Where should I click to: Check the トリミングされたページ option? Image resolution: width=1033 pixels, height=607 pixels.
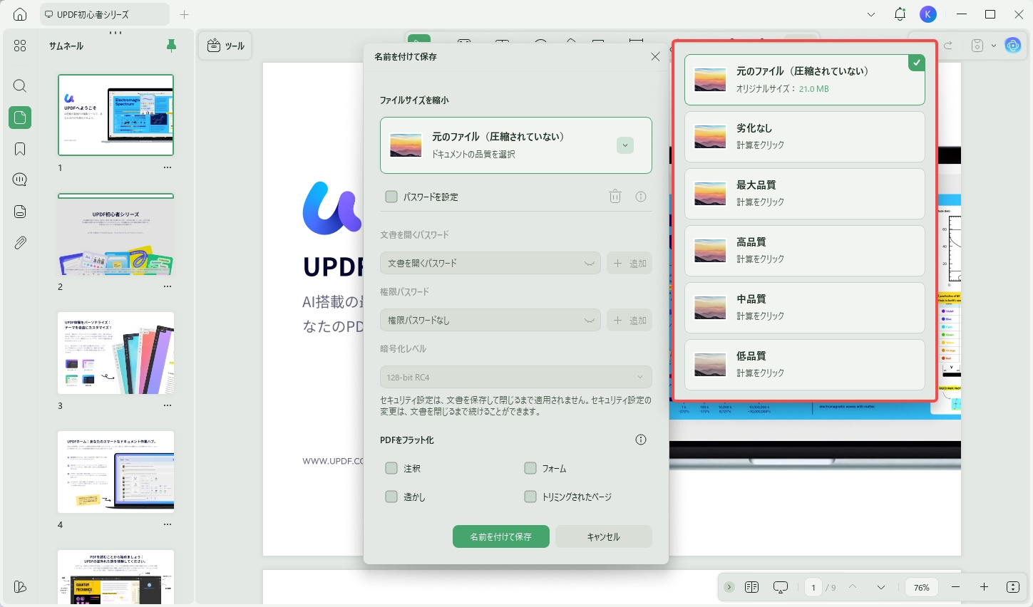coord(530,497)
